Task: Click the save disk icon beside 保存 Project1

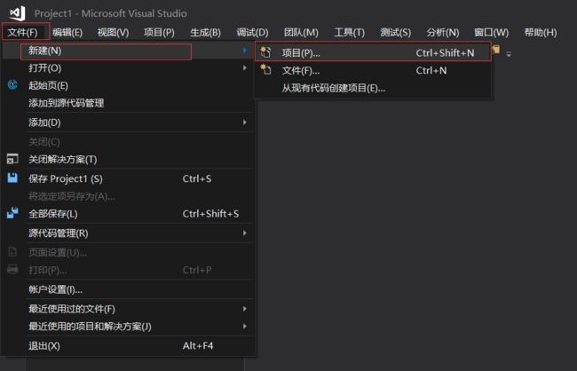Action: coord(12,178)
